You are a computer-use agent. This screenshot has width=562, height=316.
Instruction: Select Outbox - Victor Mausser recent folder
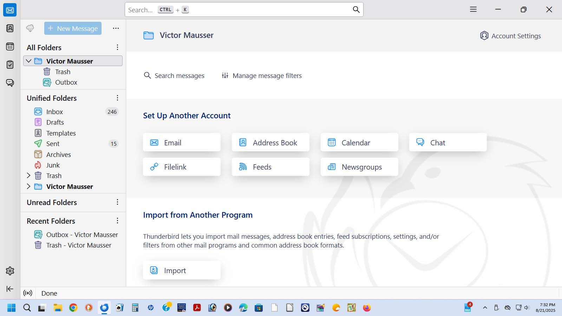[73, 235]
